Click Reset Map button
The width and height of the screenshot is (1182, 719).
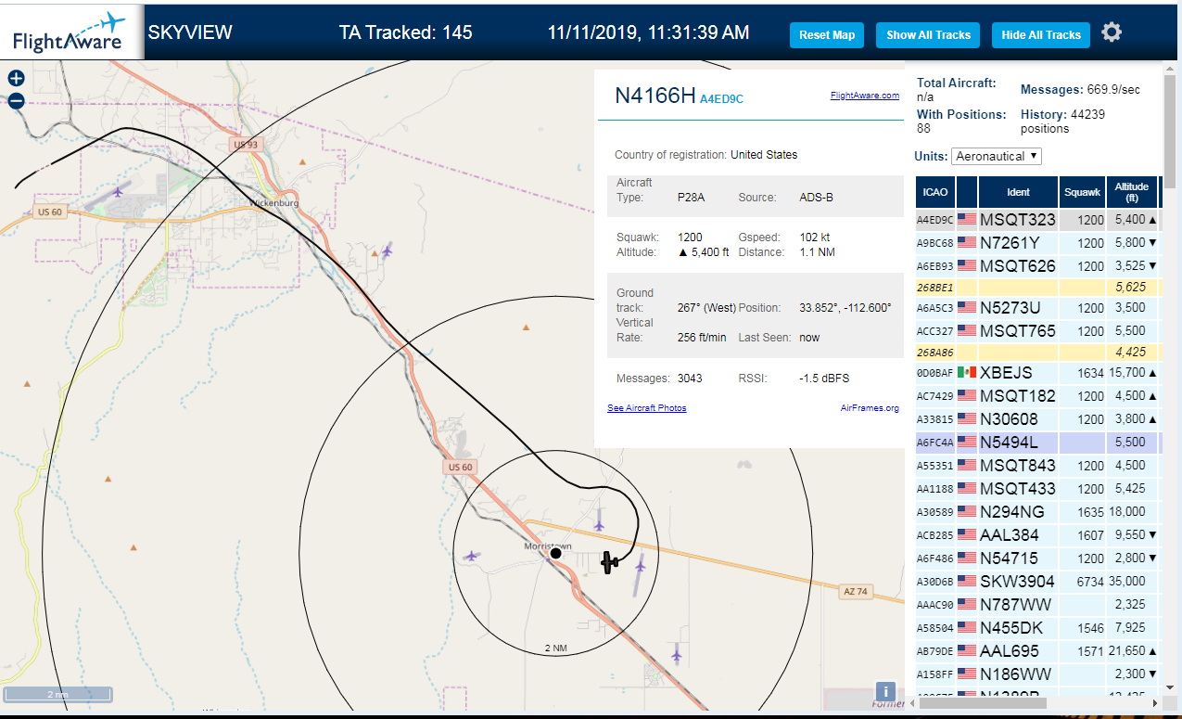click(x=827, y=35)
